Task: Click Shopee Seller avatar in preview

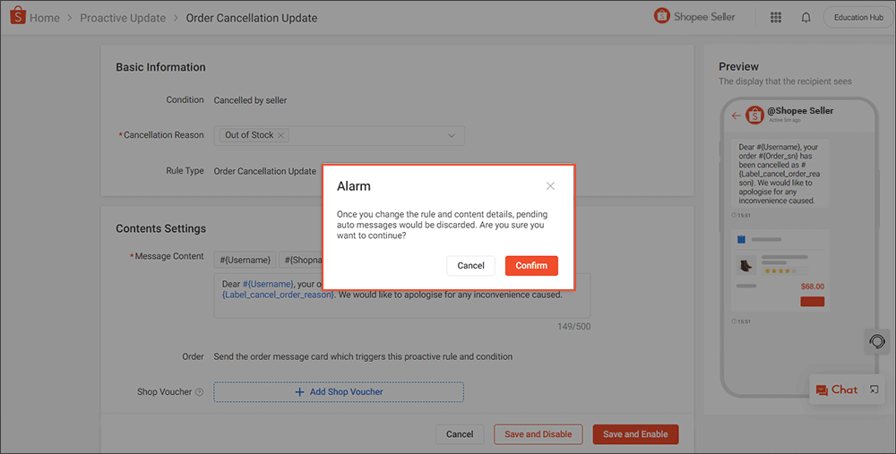Action: coord(754,115)
